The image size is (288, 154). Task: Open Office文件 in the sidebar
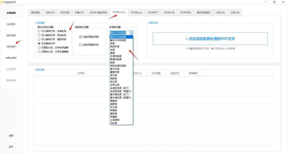click(x=11, y=58)
